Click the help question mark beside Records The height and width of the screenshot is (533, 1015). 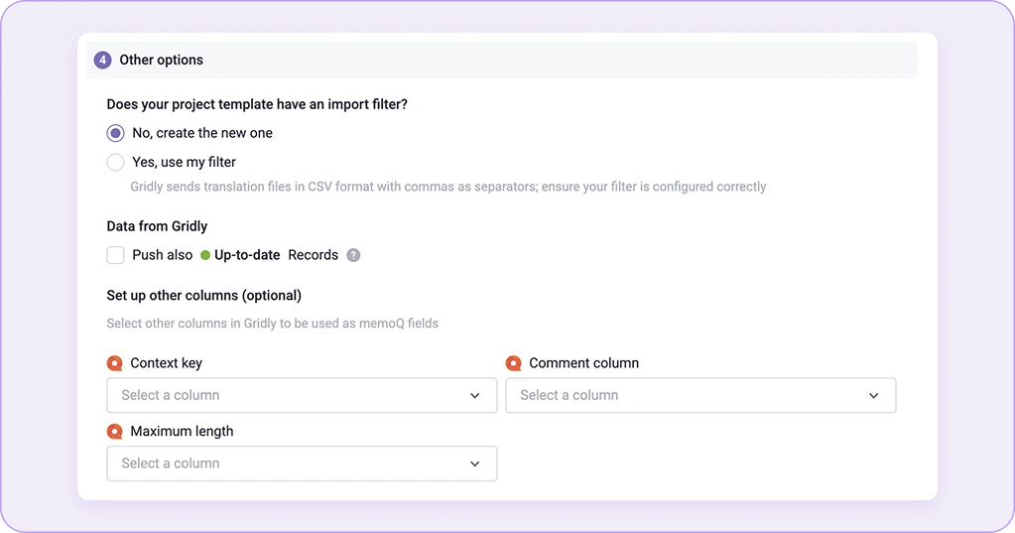tap(353, 255)
